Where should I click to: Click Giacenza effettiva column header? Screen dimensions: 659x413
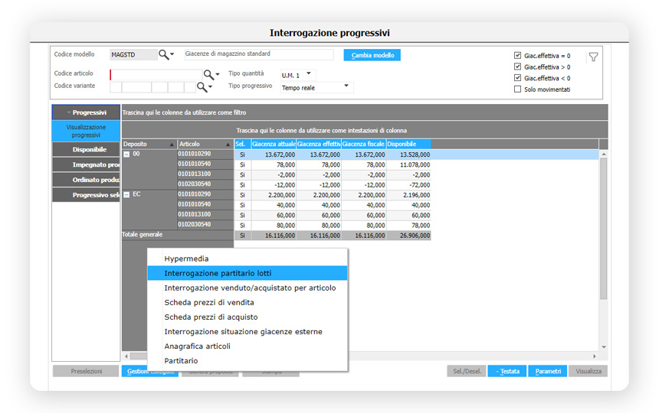pyautogui.click(x=319, y=144)
